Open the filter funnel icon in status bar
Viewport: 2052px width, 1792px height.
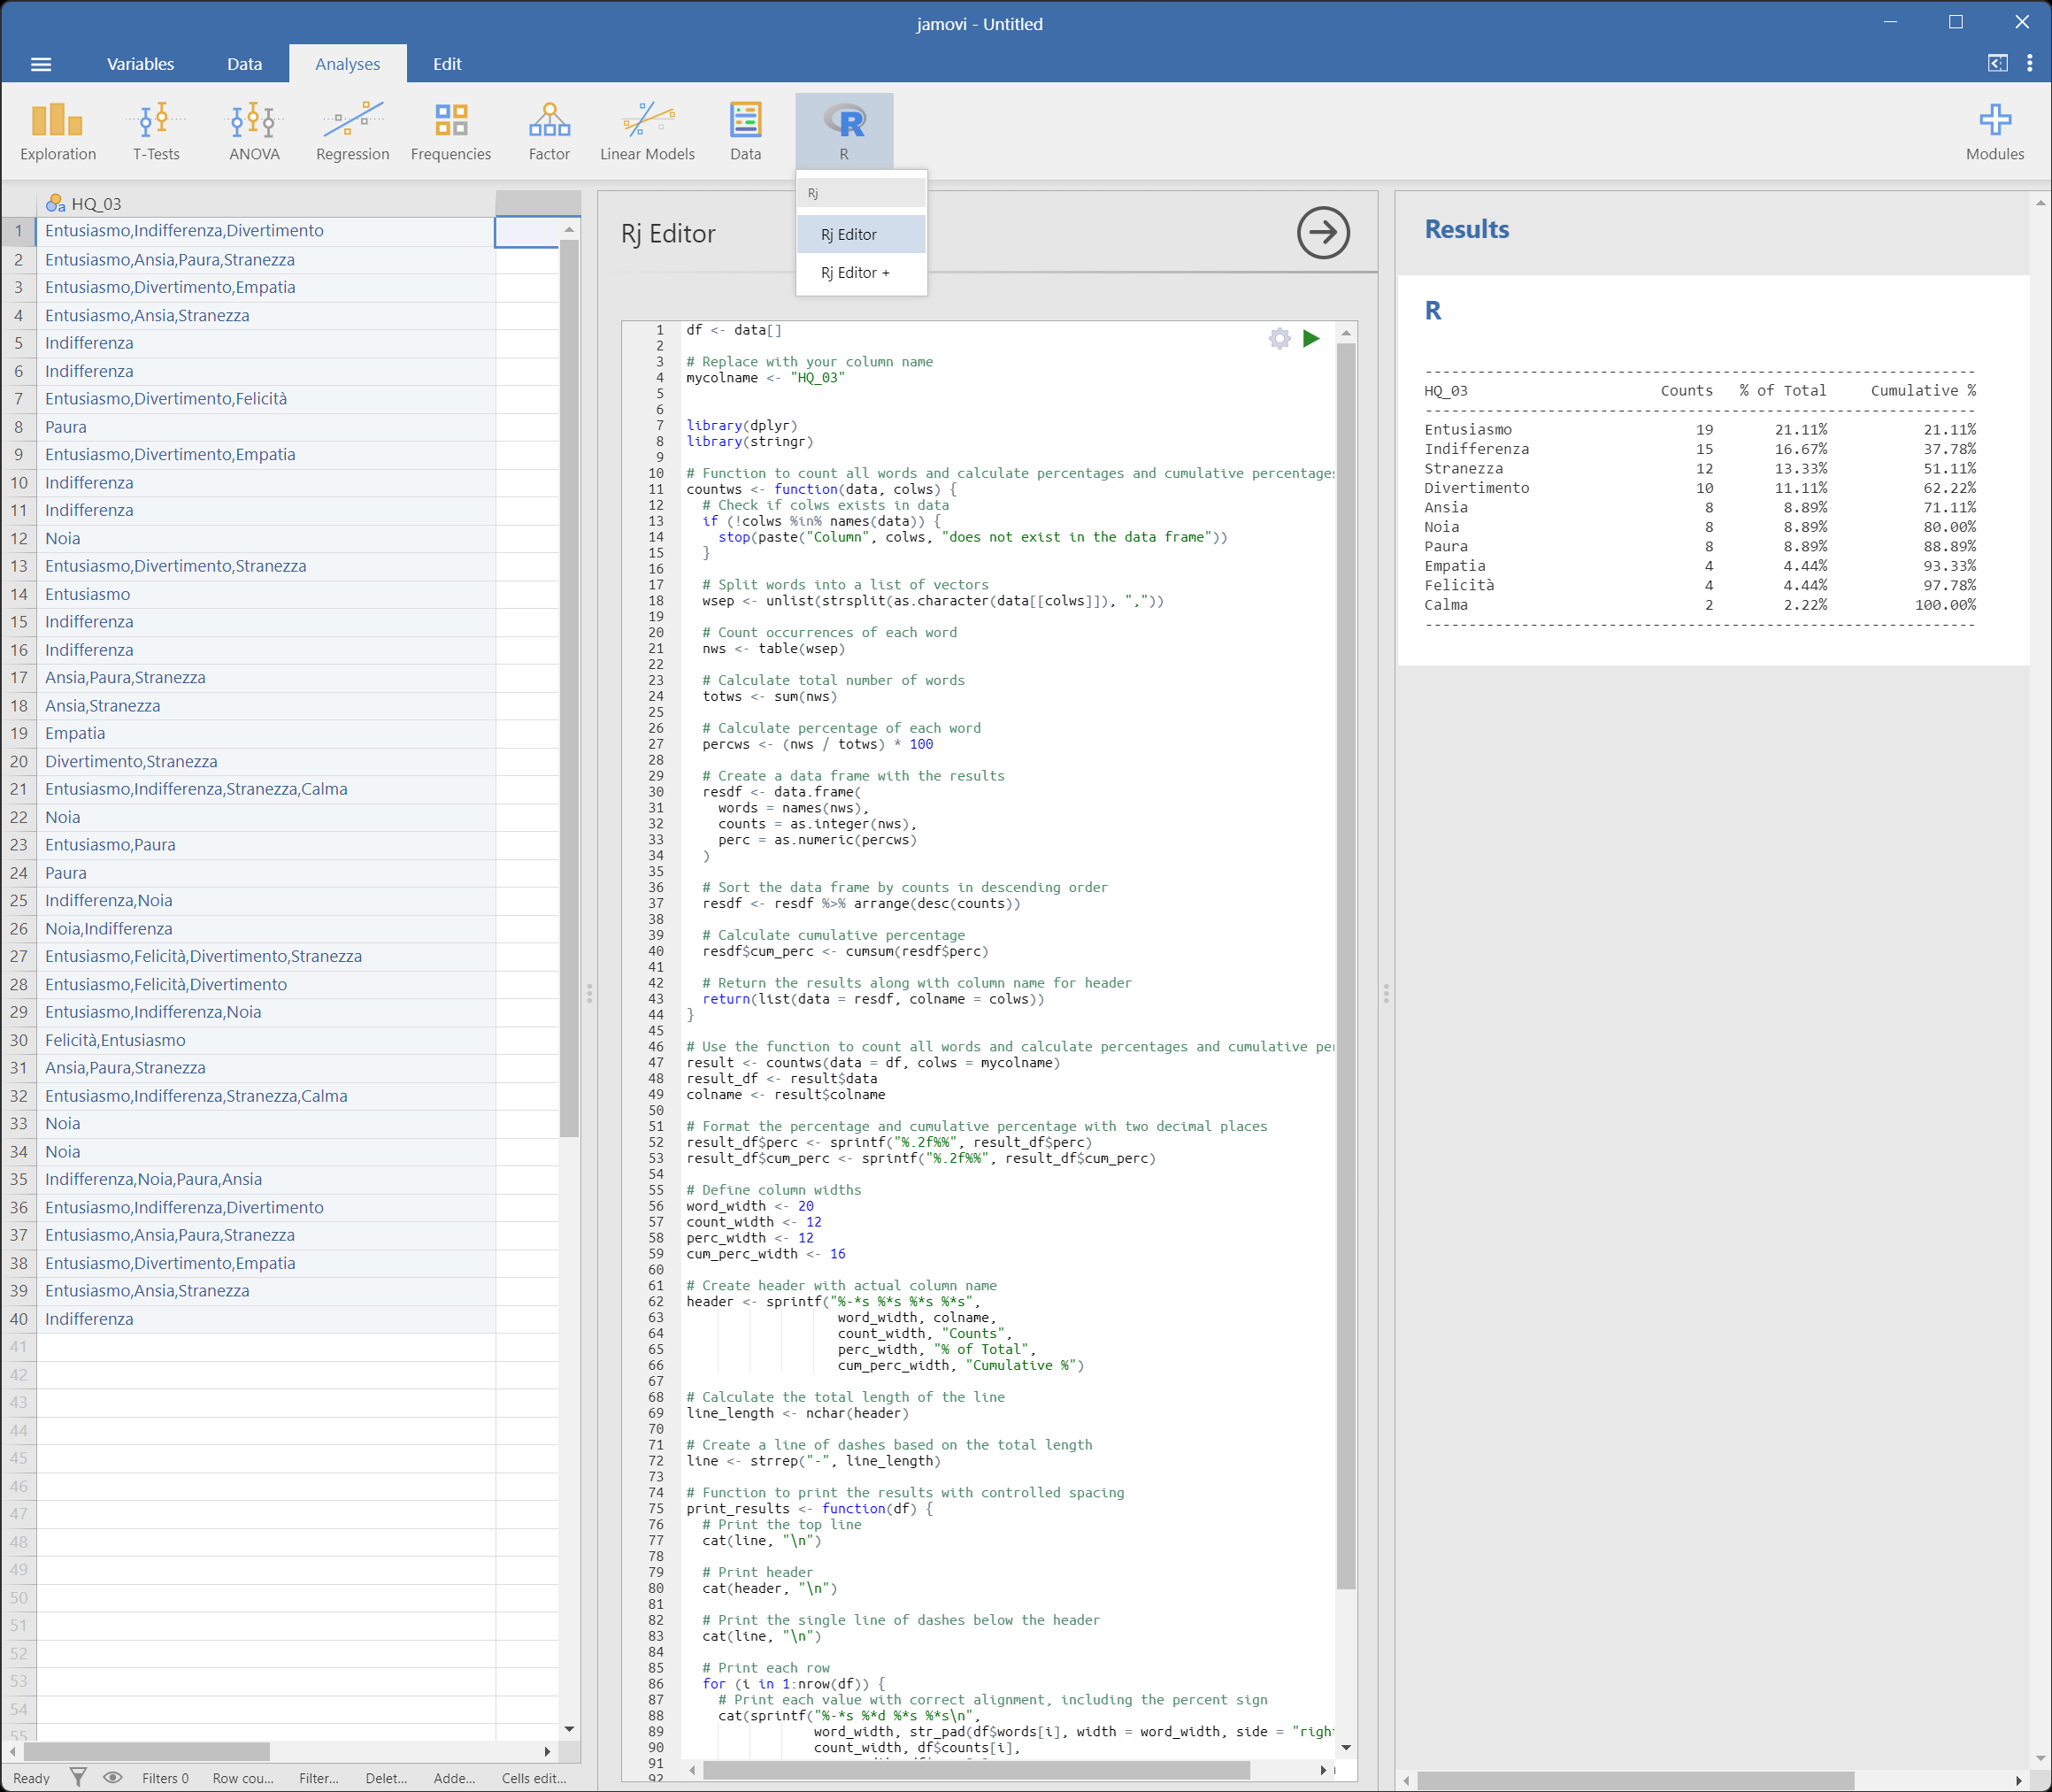click(78, 1777)
